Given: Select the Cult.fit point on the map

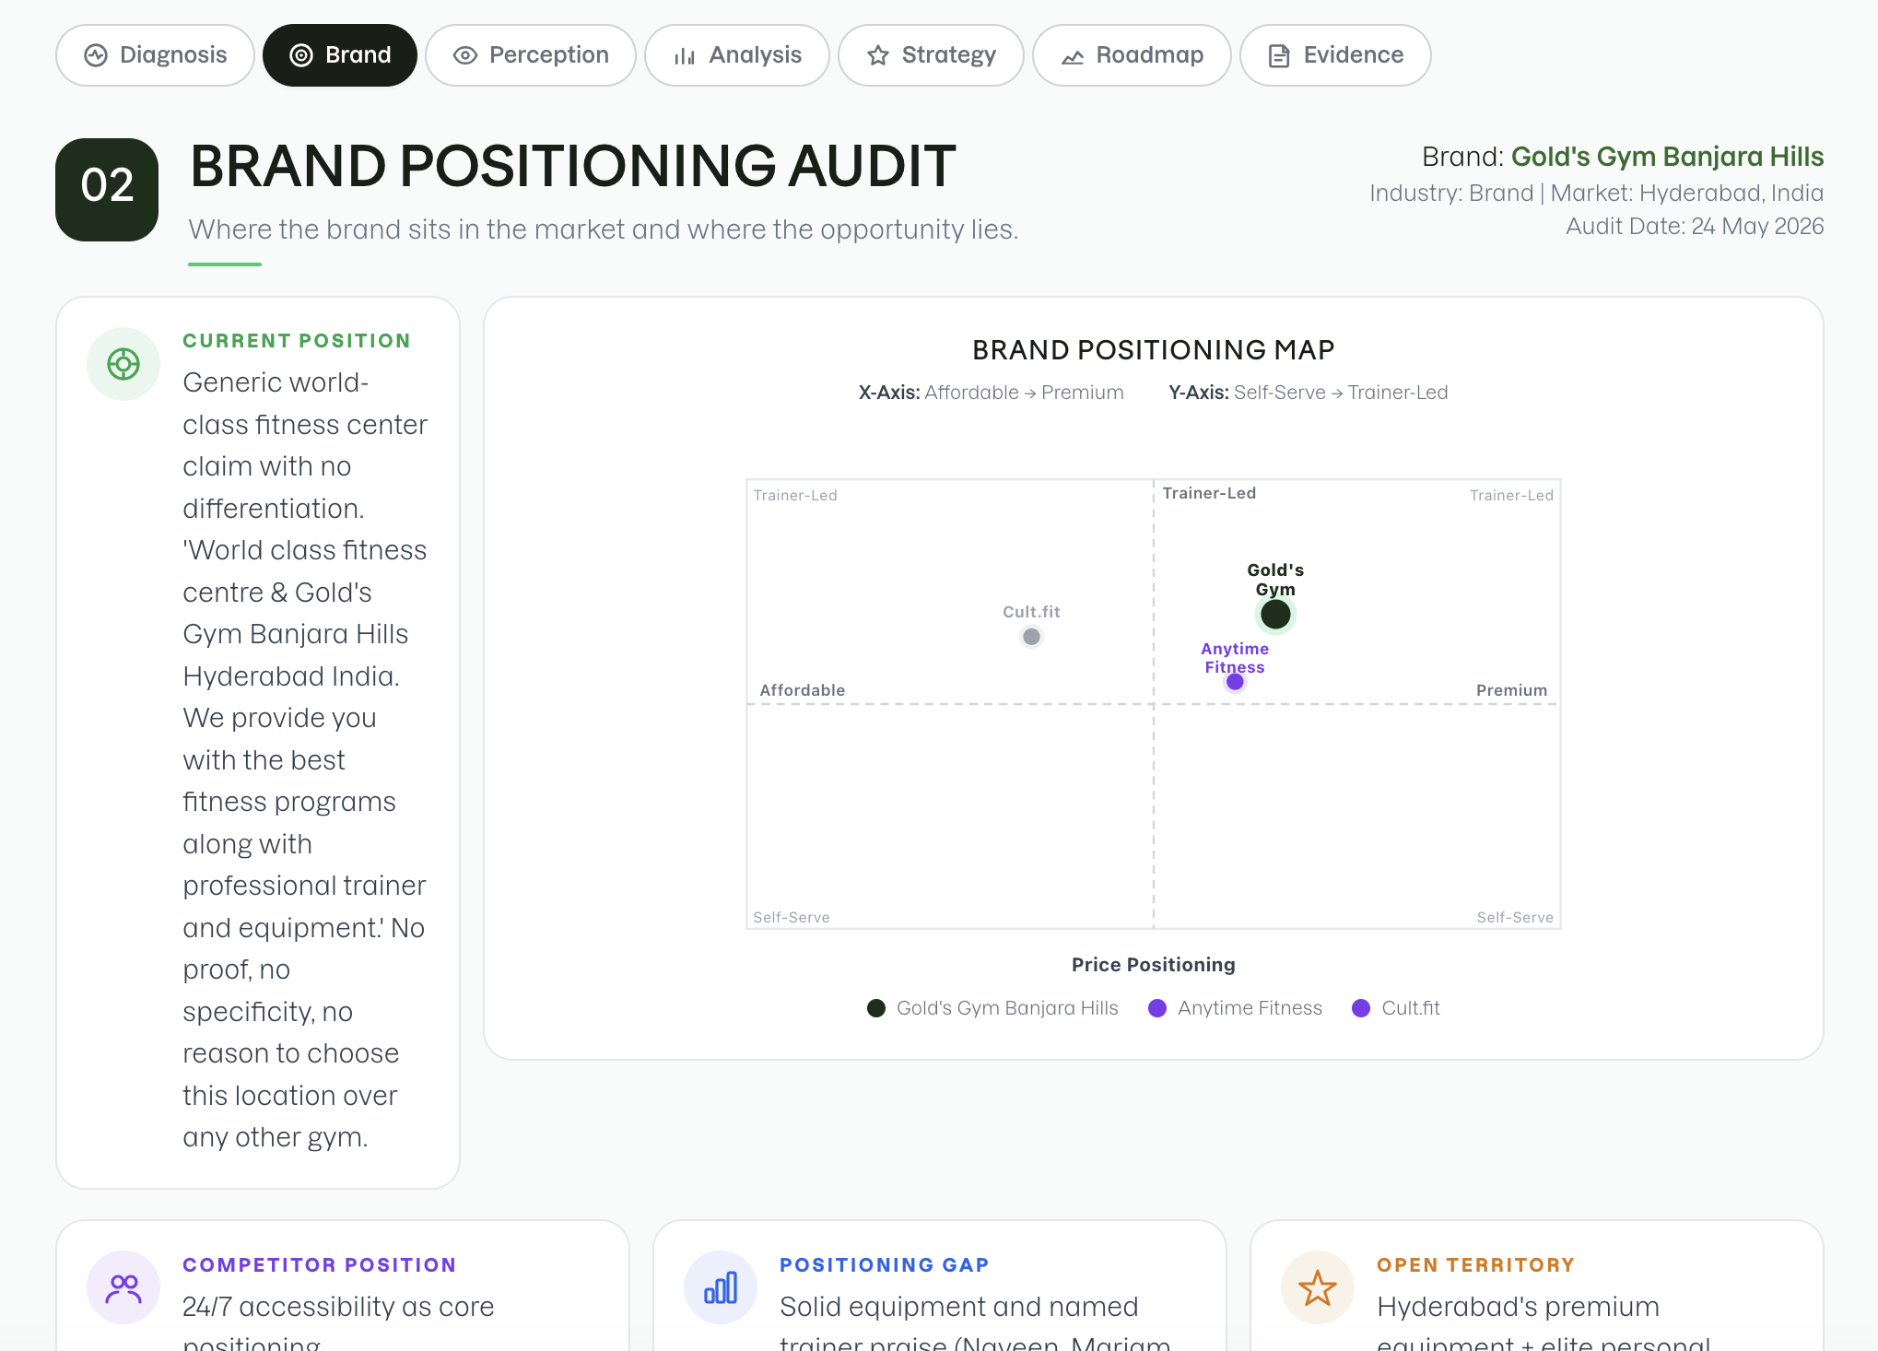Looking at the screenshot, I should [1031, 637].
